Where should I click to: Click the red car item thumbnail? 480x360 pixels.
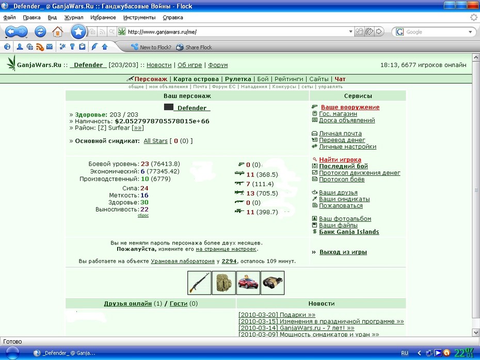tap(248, 283)
